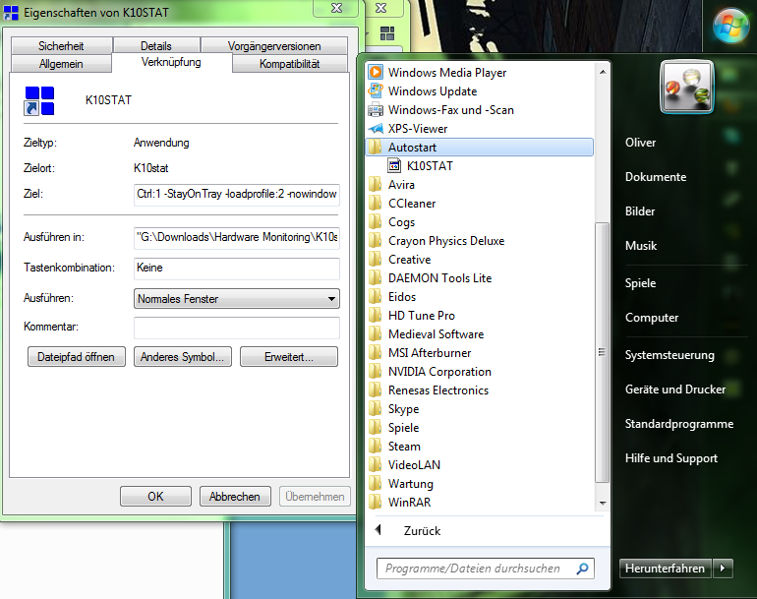Image resolution: width=757 pixels, height=599 pixels.
Task: Click the MSI Afterburner folder icon
Action: (x=375, y=353)
